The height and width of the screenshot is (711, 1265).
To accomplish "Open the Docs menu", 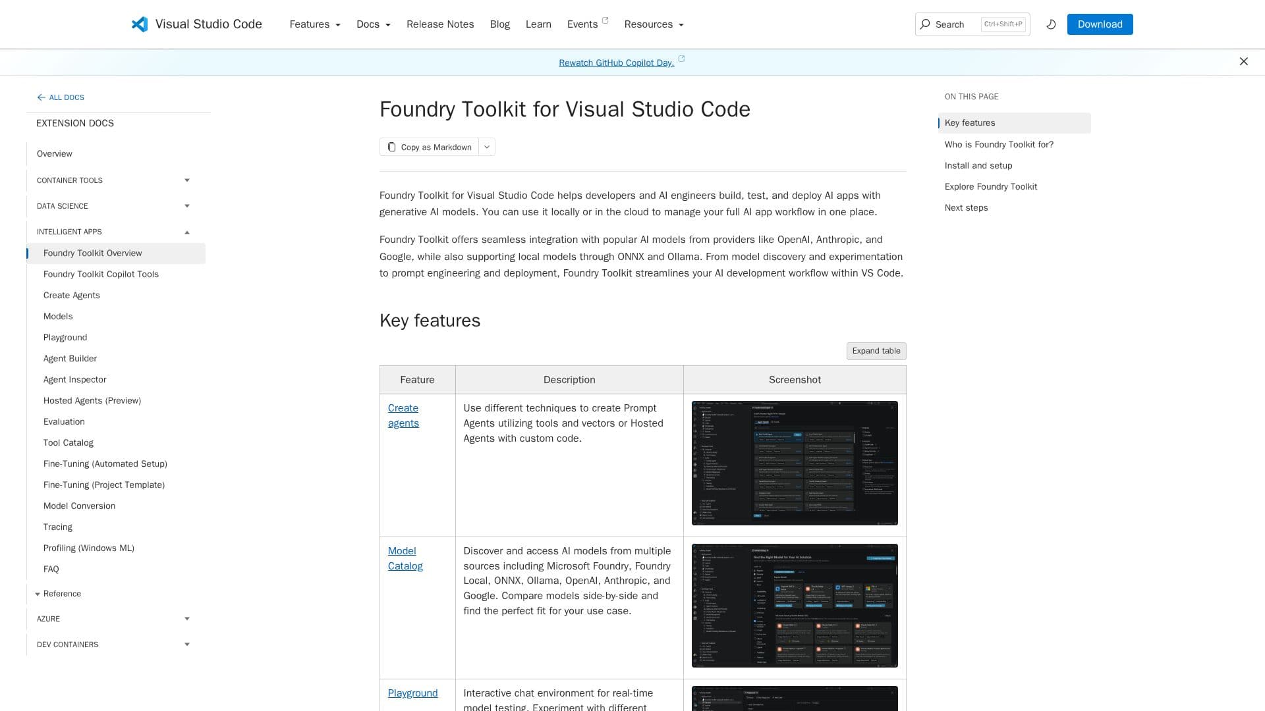I will [374, 24].
